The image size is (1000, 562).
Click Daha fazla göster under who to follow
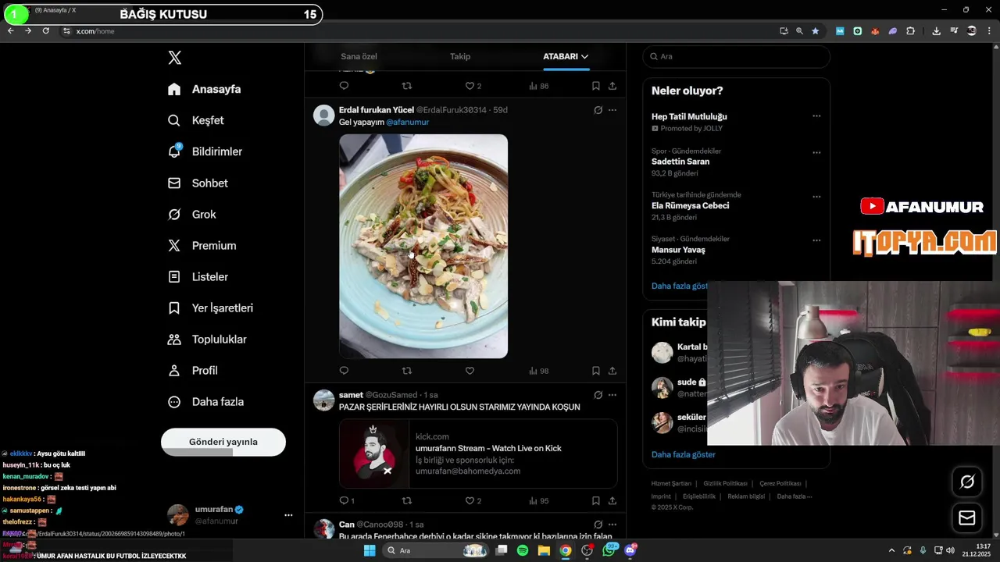click(684, 454)
